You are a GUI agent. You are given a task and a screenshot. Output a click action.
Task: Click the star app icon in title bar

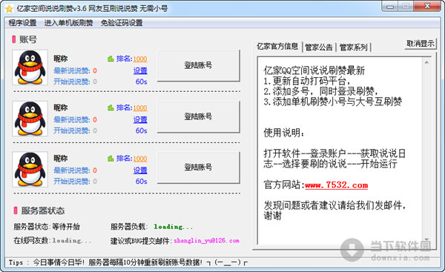9,9
